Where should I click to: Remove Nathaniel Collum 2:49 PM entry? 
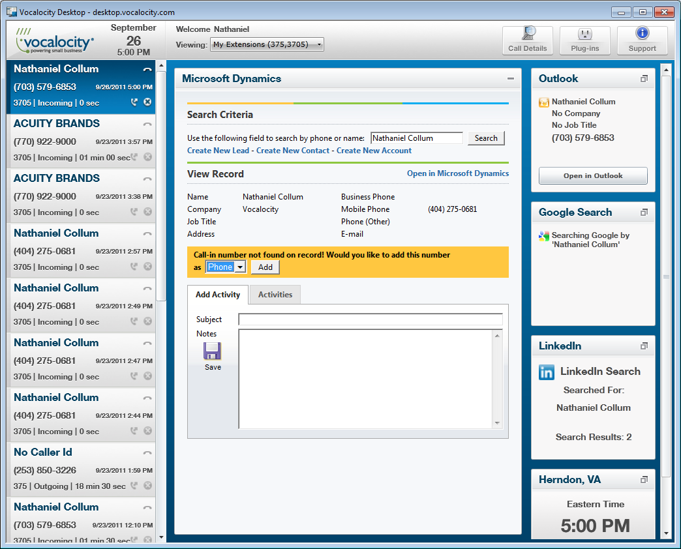[147, 321]
